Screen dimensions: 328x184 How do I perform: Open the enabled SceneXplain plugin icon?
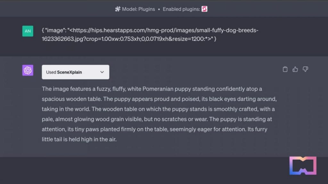204,9
